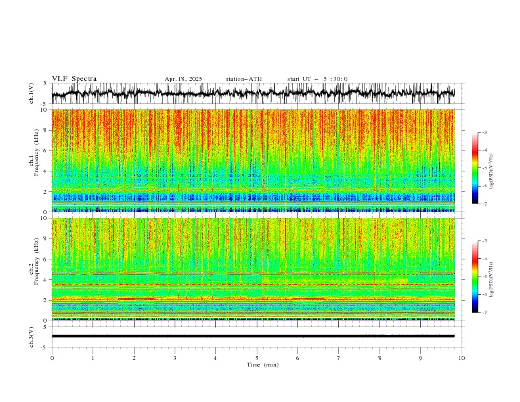Select the "ch.1 Frequency (kHz)" axis label
The width and height of the screenshot is (520, 402).
coord(34,152)
